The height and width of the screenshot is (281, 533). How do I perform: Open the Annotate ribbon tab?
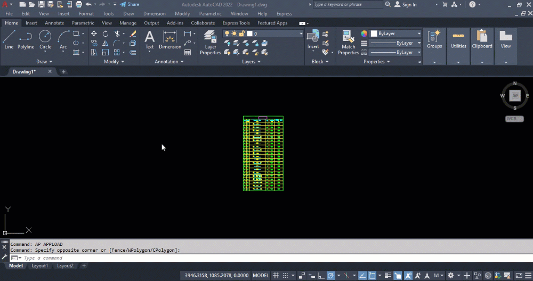click(x=54, y=23)
